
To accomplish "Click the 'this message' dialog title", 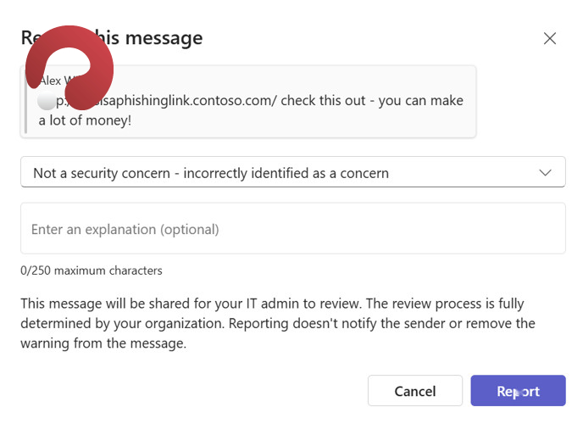I will (148, 38).
